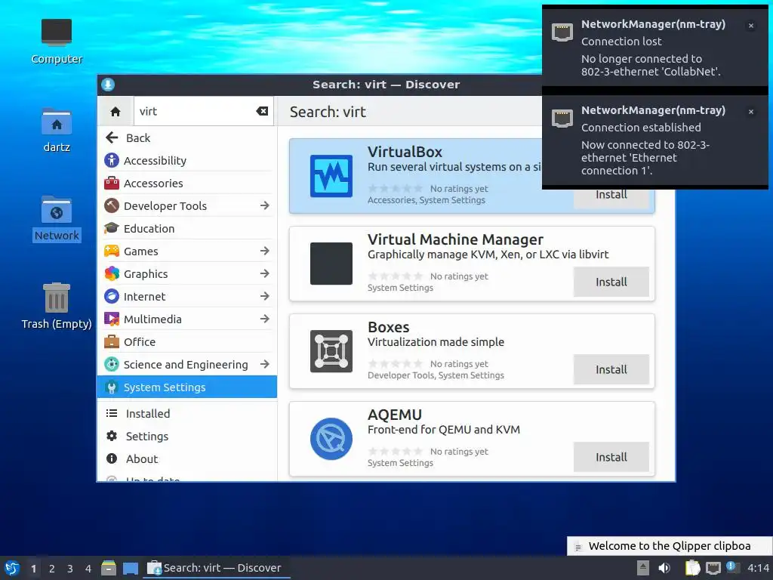
Task: Click the Boxes app icon
Action: point(331,351)
